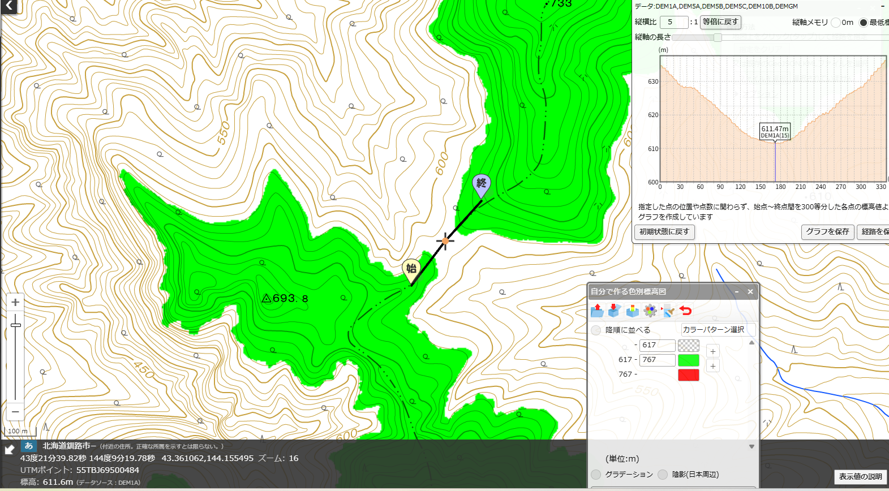Click the paintbrush apply-color icon
This screenshot has width=889, height=491.
click(668, 311)
